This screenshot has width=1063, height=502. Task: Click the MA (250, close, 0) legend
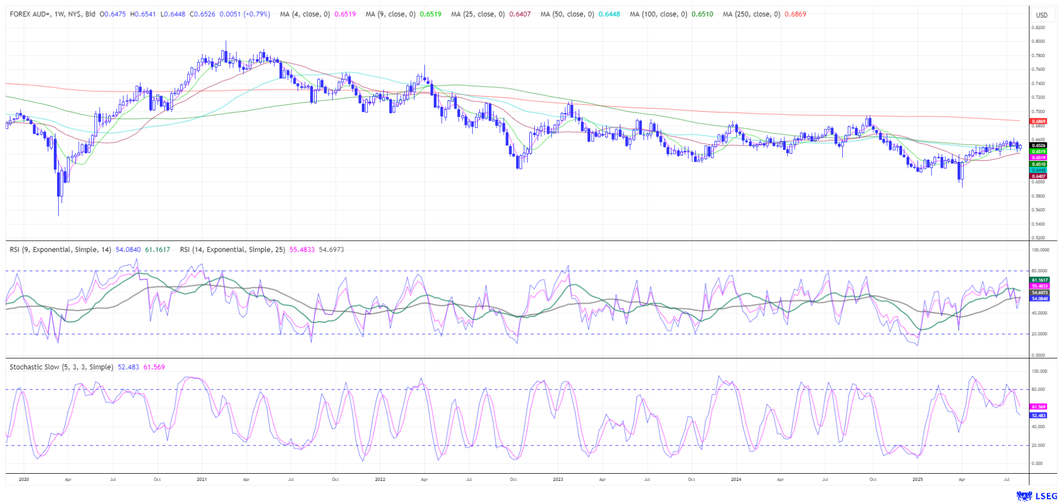click(x=751, y=14)
